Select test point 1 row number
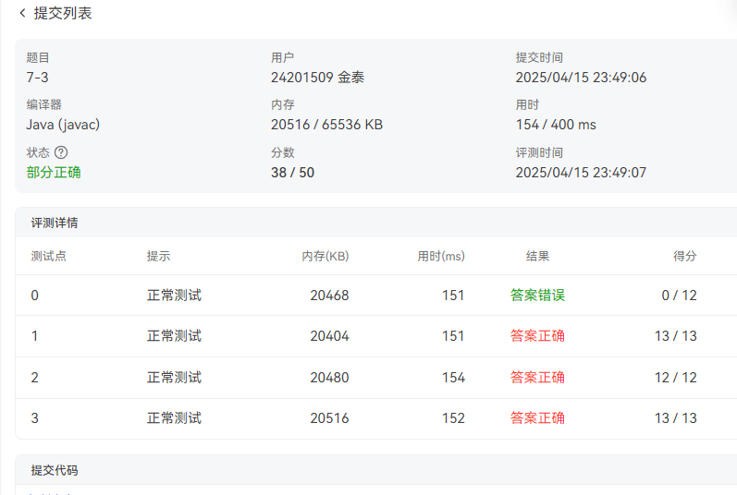Screen dimensions: 737x495 (35, 336)
